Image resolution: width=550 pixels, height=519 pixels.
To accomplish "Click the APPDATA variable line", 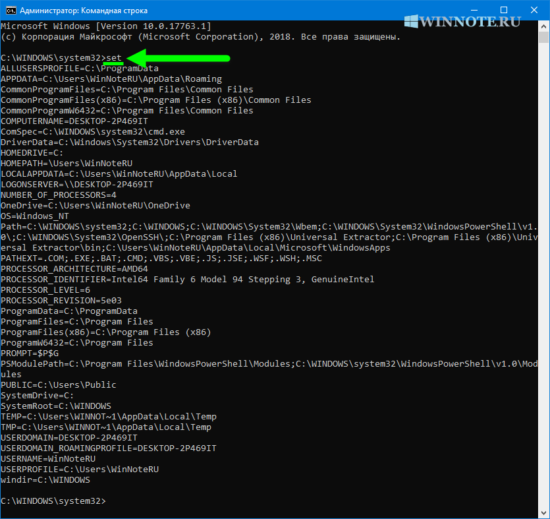I will coord(111,79).
